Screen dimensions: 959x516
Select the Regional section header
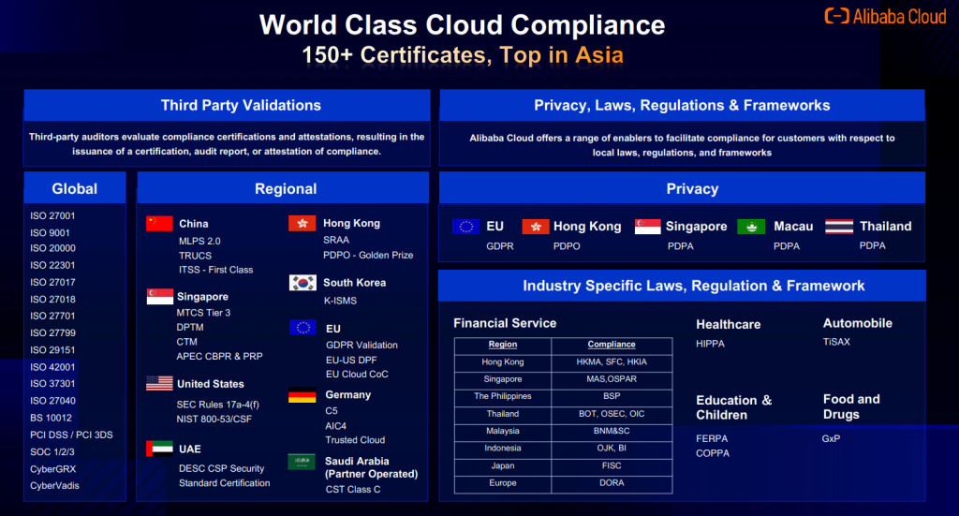point(283,188)
